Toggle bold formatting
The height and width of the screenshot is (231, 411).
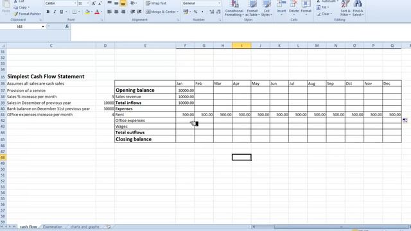[48, 12]
